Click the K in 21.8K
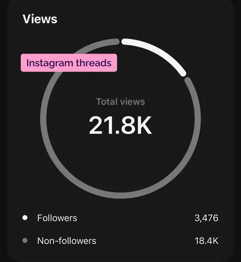 coord(144,126)
